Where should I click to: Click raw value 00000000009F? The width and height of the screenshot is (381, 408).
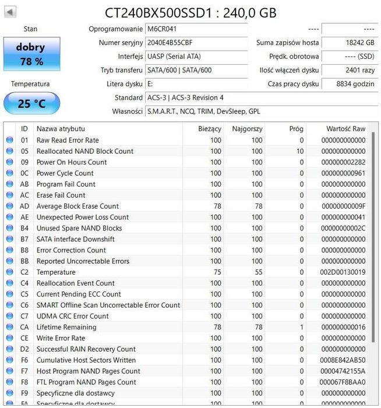pyautogui.click(x=344, y=206)
